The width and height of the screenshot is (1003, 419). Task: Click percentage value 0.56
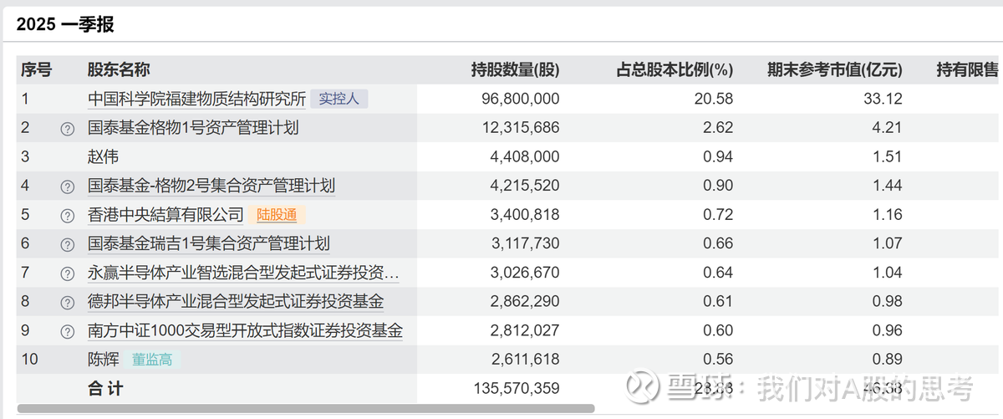click(717, 360)
